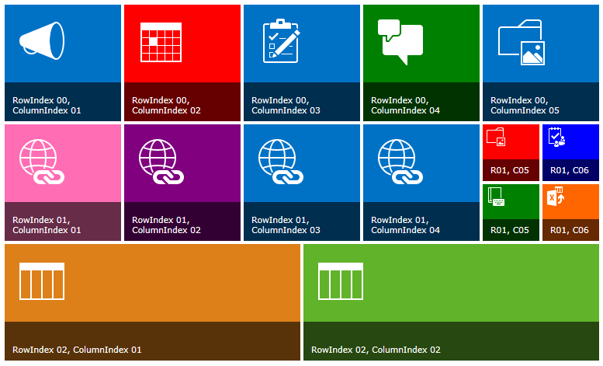Open RowIndex 00, ColumnIndex 01 label

(47, 105)
